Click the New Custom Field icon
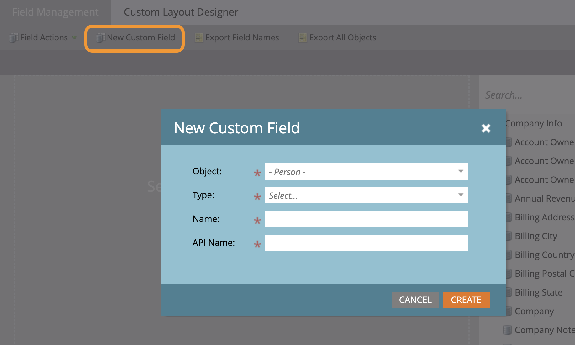The image size is (575, 345). click(100, 38)
